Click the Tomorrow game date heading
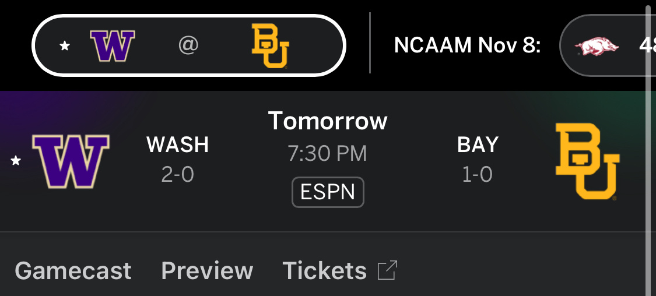Image resolution: width=656 pixels, height=296 pixels. [328, 121]
